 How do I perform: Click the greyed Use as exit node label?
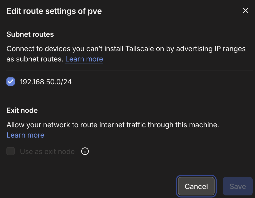tap(47, 151)
